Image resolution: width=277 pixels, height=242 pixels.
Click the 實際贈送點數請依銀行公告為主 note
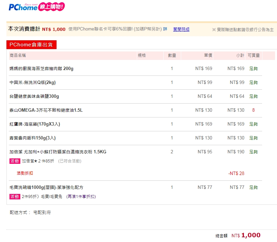(243, 30)
